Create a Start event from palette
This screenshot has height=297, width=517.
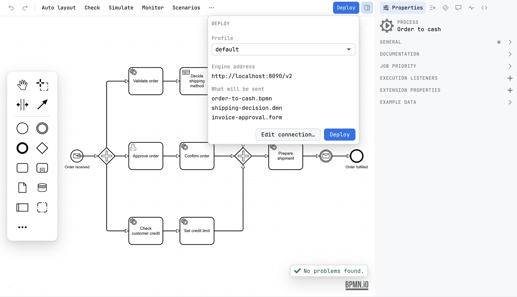(22, 128)
